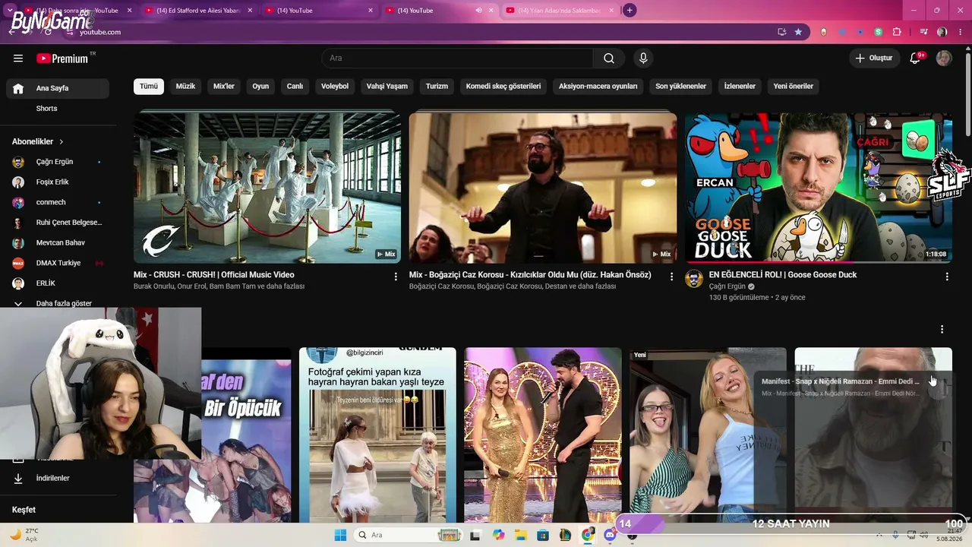Viewport: 972px width, 547px height.
Task: Mute audio on the playing YouTube tab
Action: 478,11
